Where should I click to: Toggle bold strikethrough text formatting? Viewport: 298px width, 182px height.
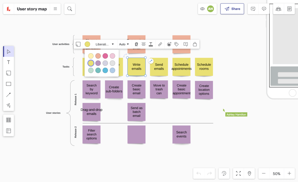click(x=136, y=44)
